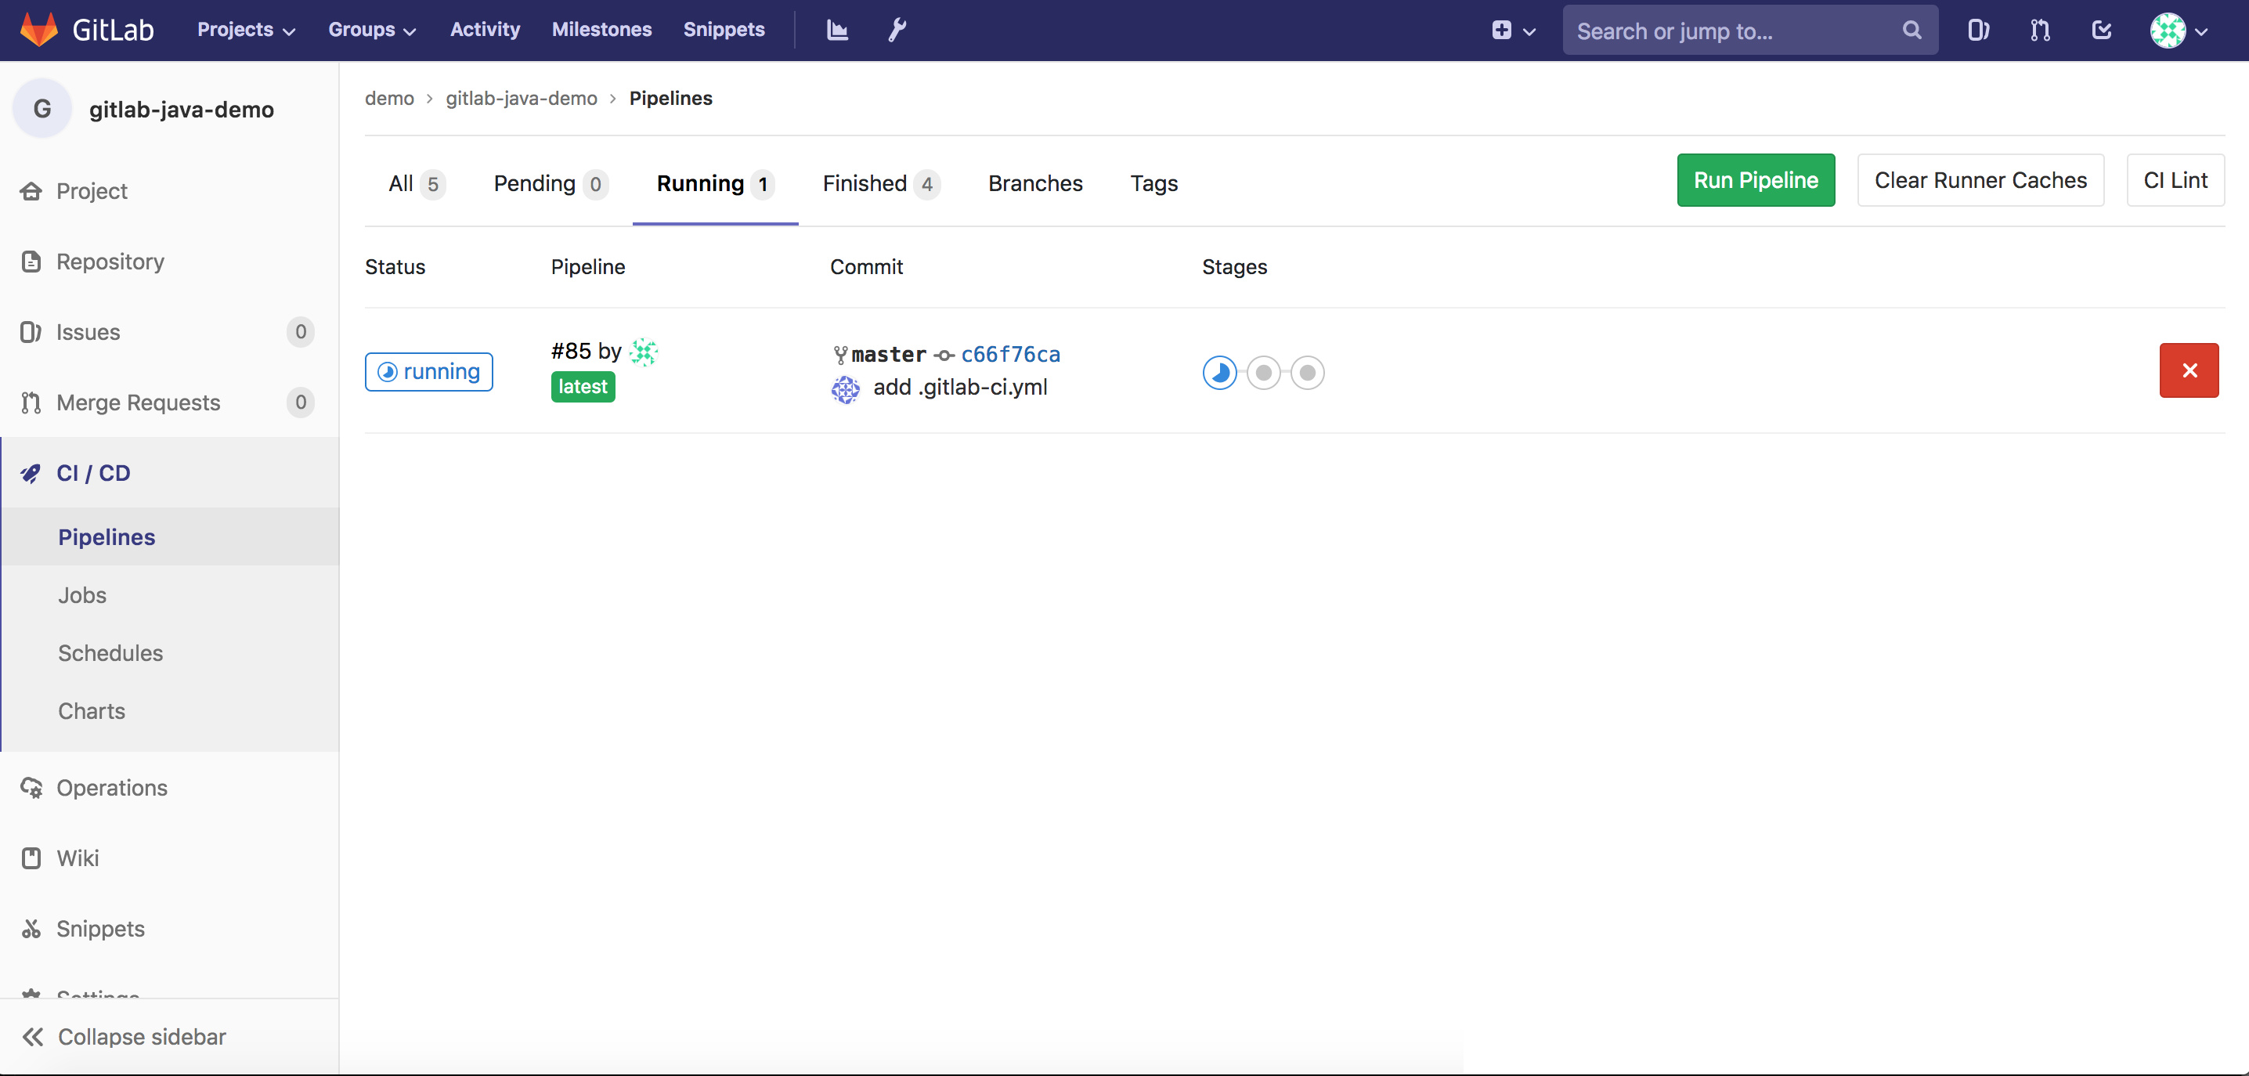Open the new item plus dropdown
The width and height of the screenshot is (2249, 1076).
pos(1513,31)
